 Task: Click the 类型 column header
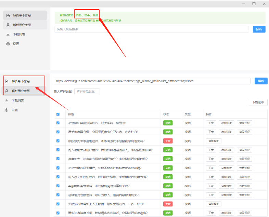pyautogui.click(x=188, y=114)
